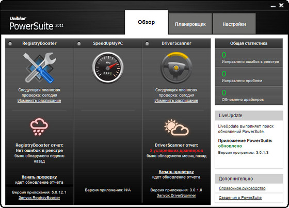Click the Общая статистика header
The image size is (289, 208).
point(249,43)
